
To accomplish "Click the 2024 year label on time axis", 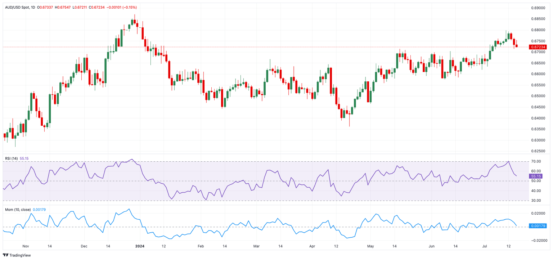I will point(139,246).
